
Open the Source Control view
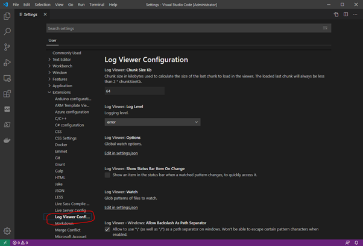[7, 47]
